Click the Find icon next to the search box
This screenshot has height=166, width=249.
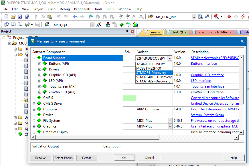point(200,17)
